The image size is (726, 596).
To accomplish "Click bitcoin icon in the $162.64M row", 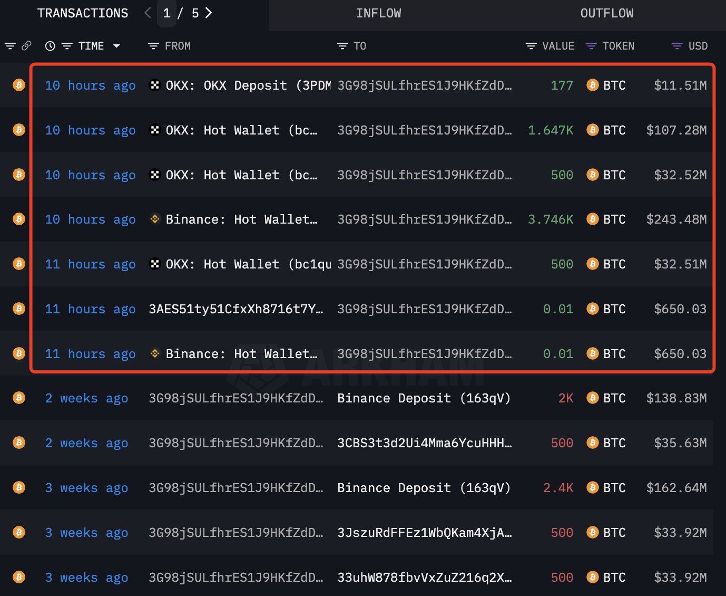I will (19, 487).
